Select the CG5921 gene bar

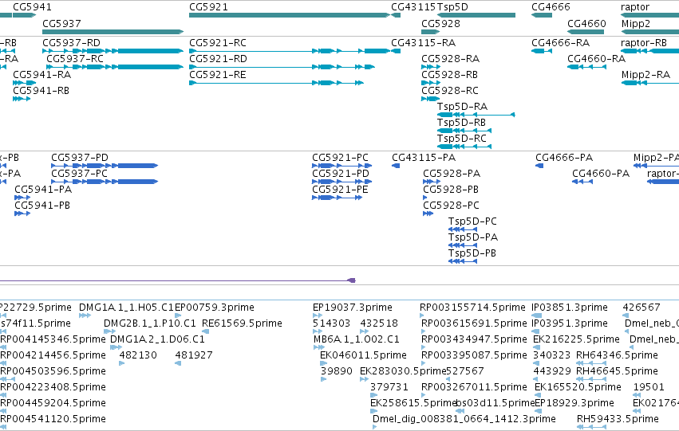(x=290, y=15)
